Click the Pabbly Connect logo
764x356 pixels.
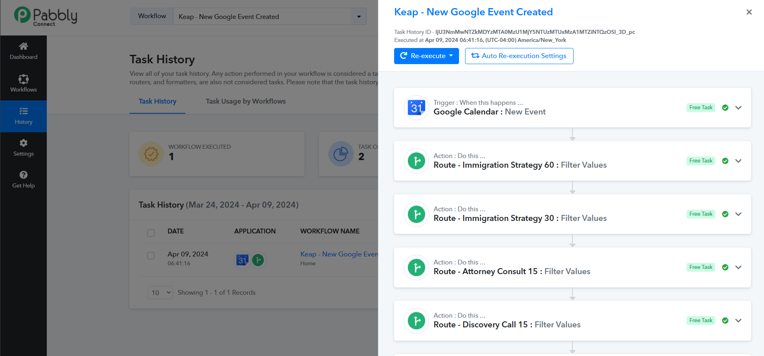[x=46, y=17]
